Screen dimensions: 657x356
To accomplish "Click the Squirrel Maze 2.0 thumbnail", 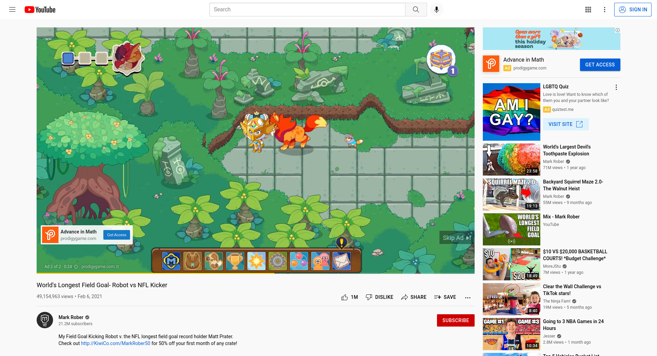I will 512,194.
